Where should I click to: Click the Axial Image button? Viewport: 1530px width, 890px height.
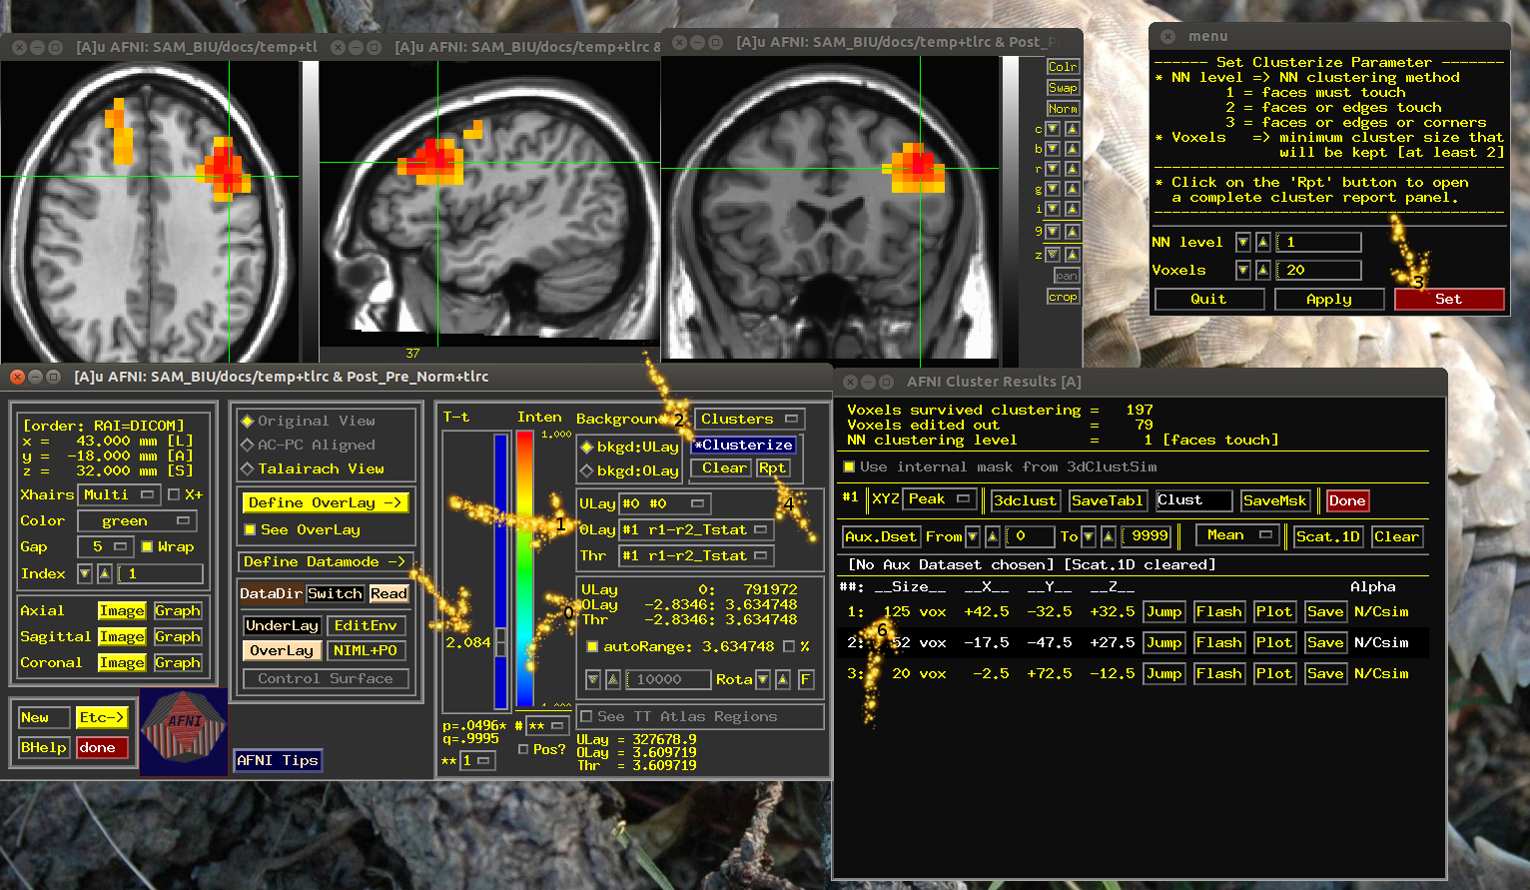click(x=122, y=610)
